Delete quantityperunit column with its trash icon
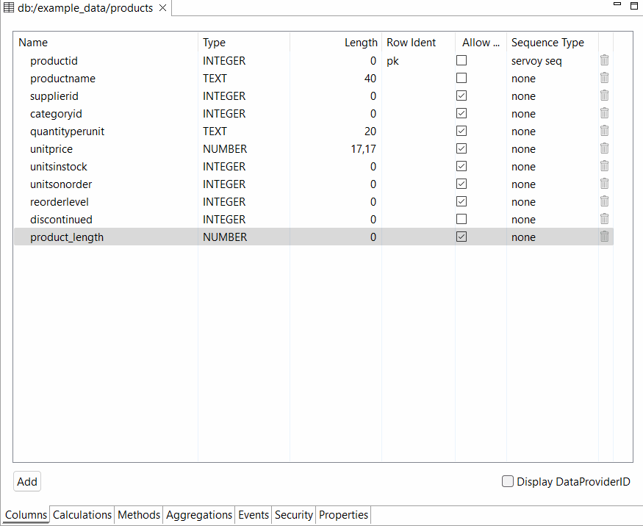Image resolution: width=643 pixels, height=526 pixels. [604, 131]
